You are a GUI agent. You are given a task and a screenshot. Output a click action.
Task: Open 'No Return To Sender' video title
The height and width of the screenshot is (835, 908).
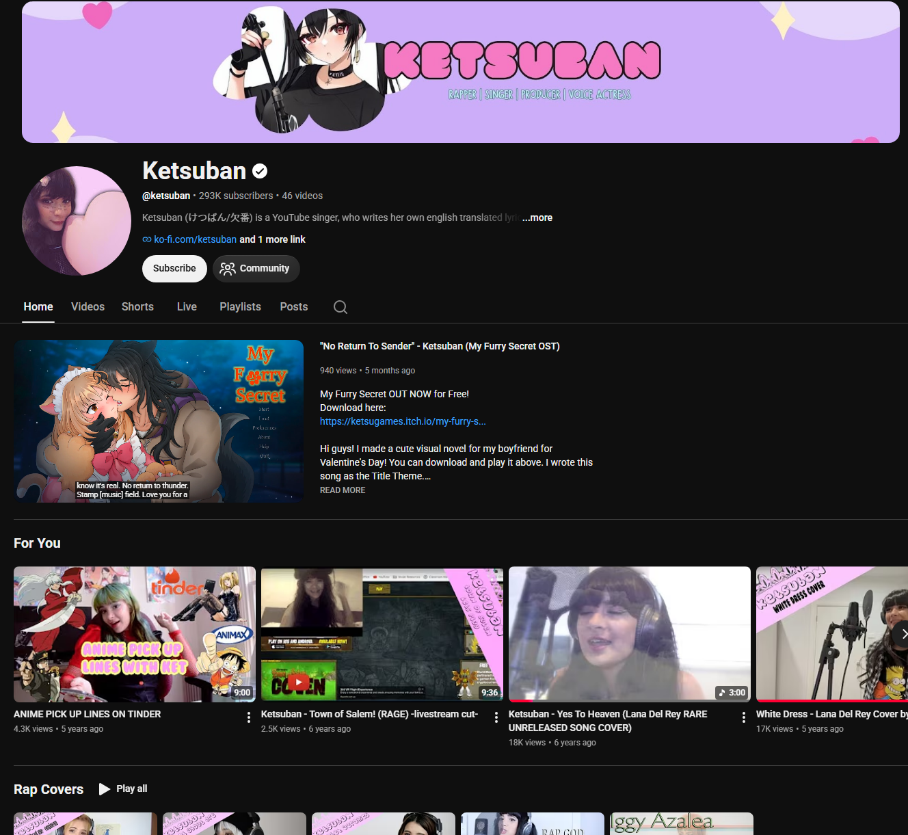coord(440,346)
